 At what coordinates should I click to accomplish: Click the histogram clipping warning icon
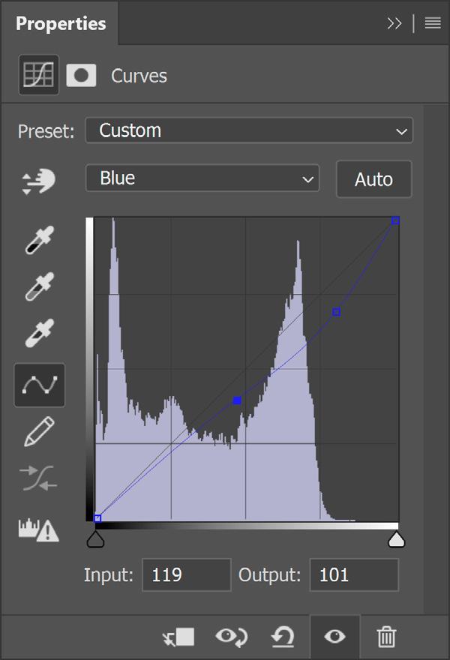point(39,529)
